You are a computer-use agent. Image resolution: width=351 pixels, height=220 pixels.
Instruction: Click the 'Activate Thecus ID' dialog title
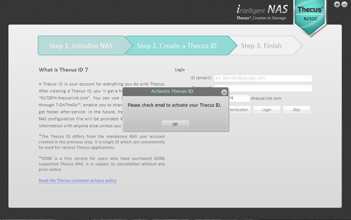tap(172, 91)
